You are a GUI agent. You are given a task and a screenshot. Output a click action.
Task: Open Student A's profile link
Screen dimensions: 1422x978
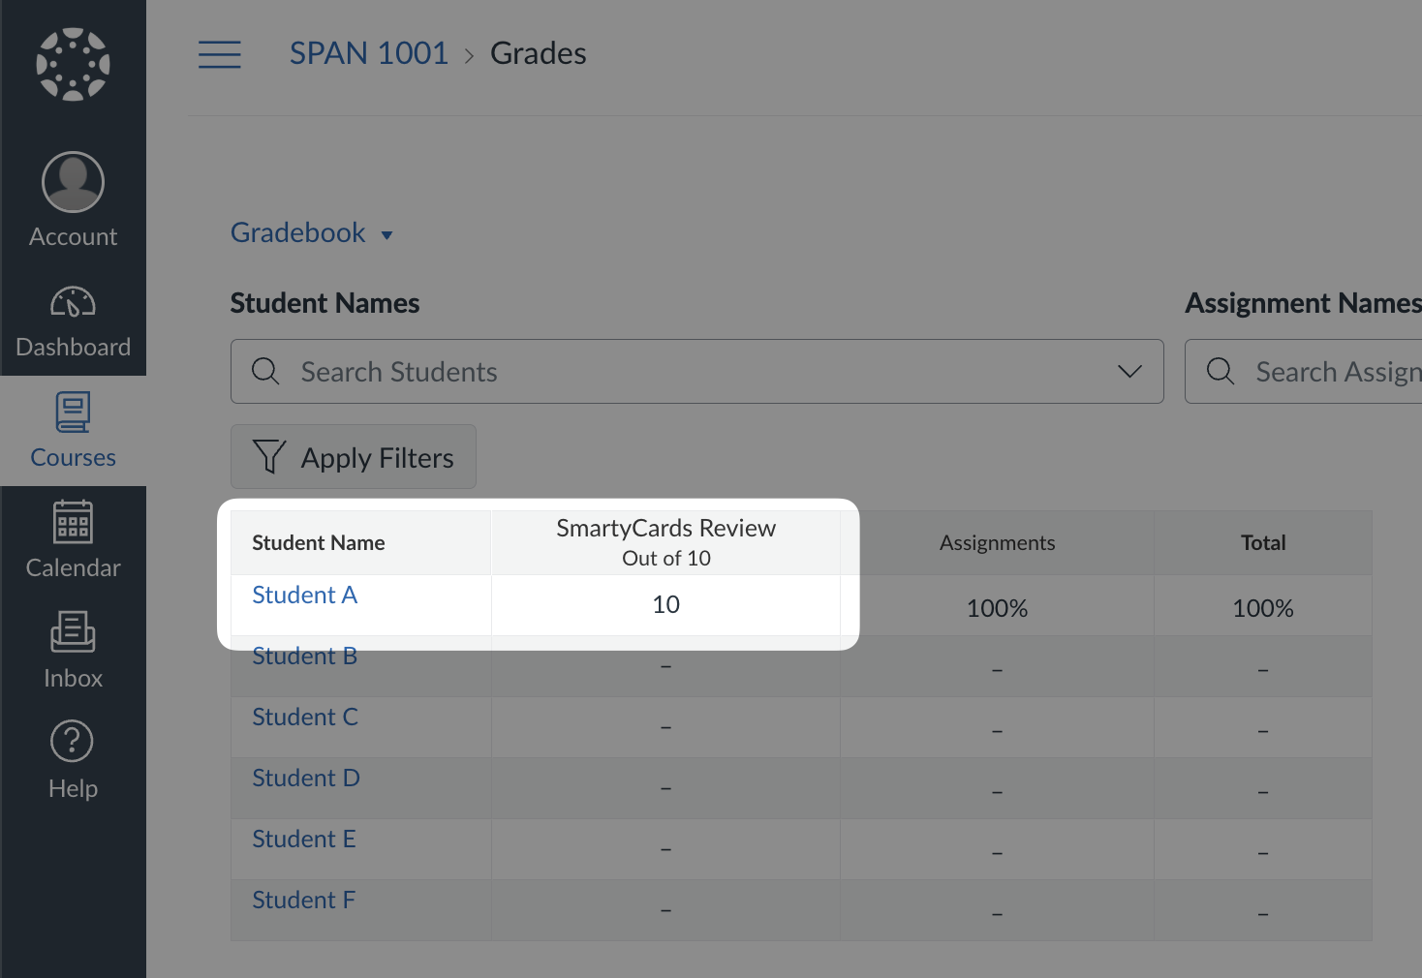(305, 595)
